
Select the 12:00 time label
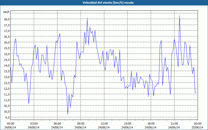(104, 124)
